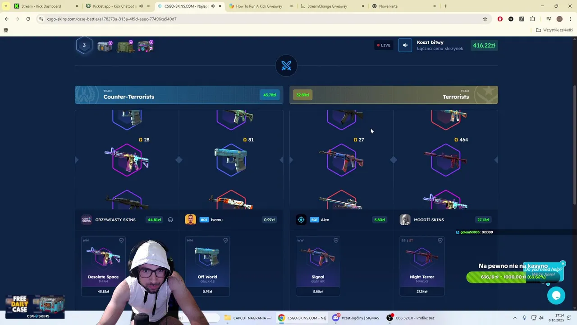Open bot Isamu's avatar
The image size is (577, 325).
click(x=190, y=220)
